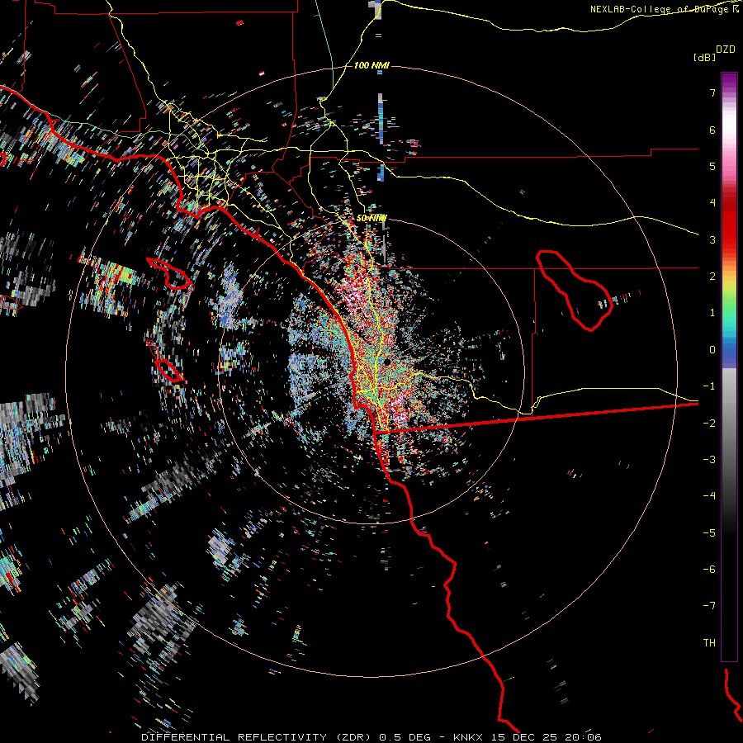Screen dimensions: 743x743
Task: Click the 7 value on the dB scale
Action: (712, 92)
